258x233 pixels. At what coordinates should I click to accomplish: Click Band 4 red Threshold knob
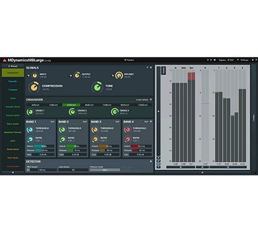point(127,130)
